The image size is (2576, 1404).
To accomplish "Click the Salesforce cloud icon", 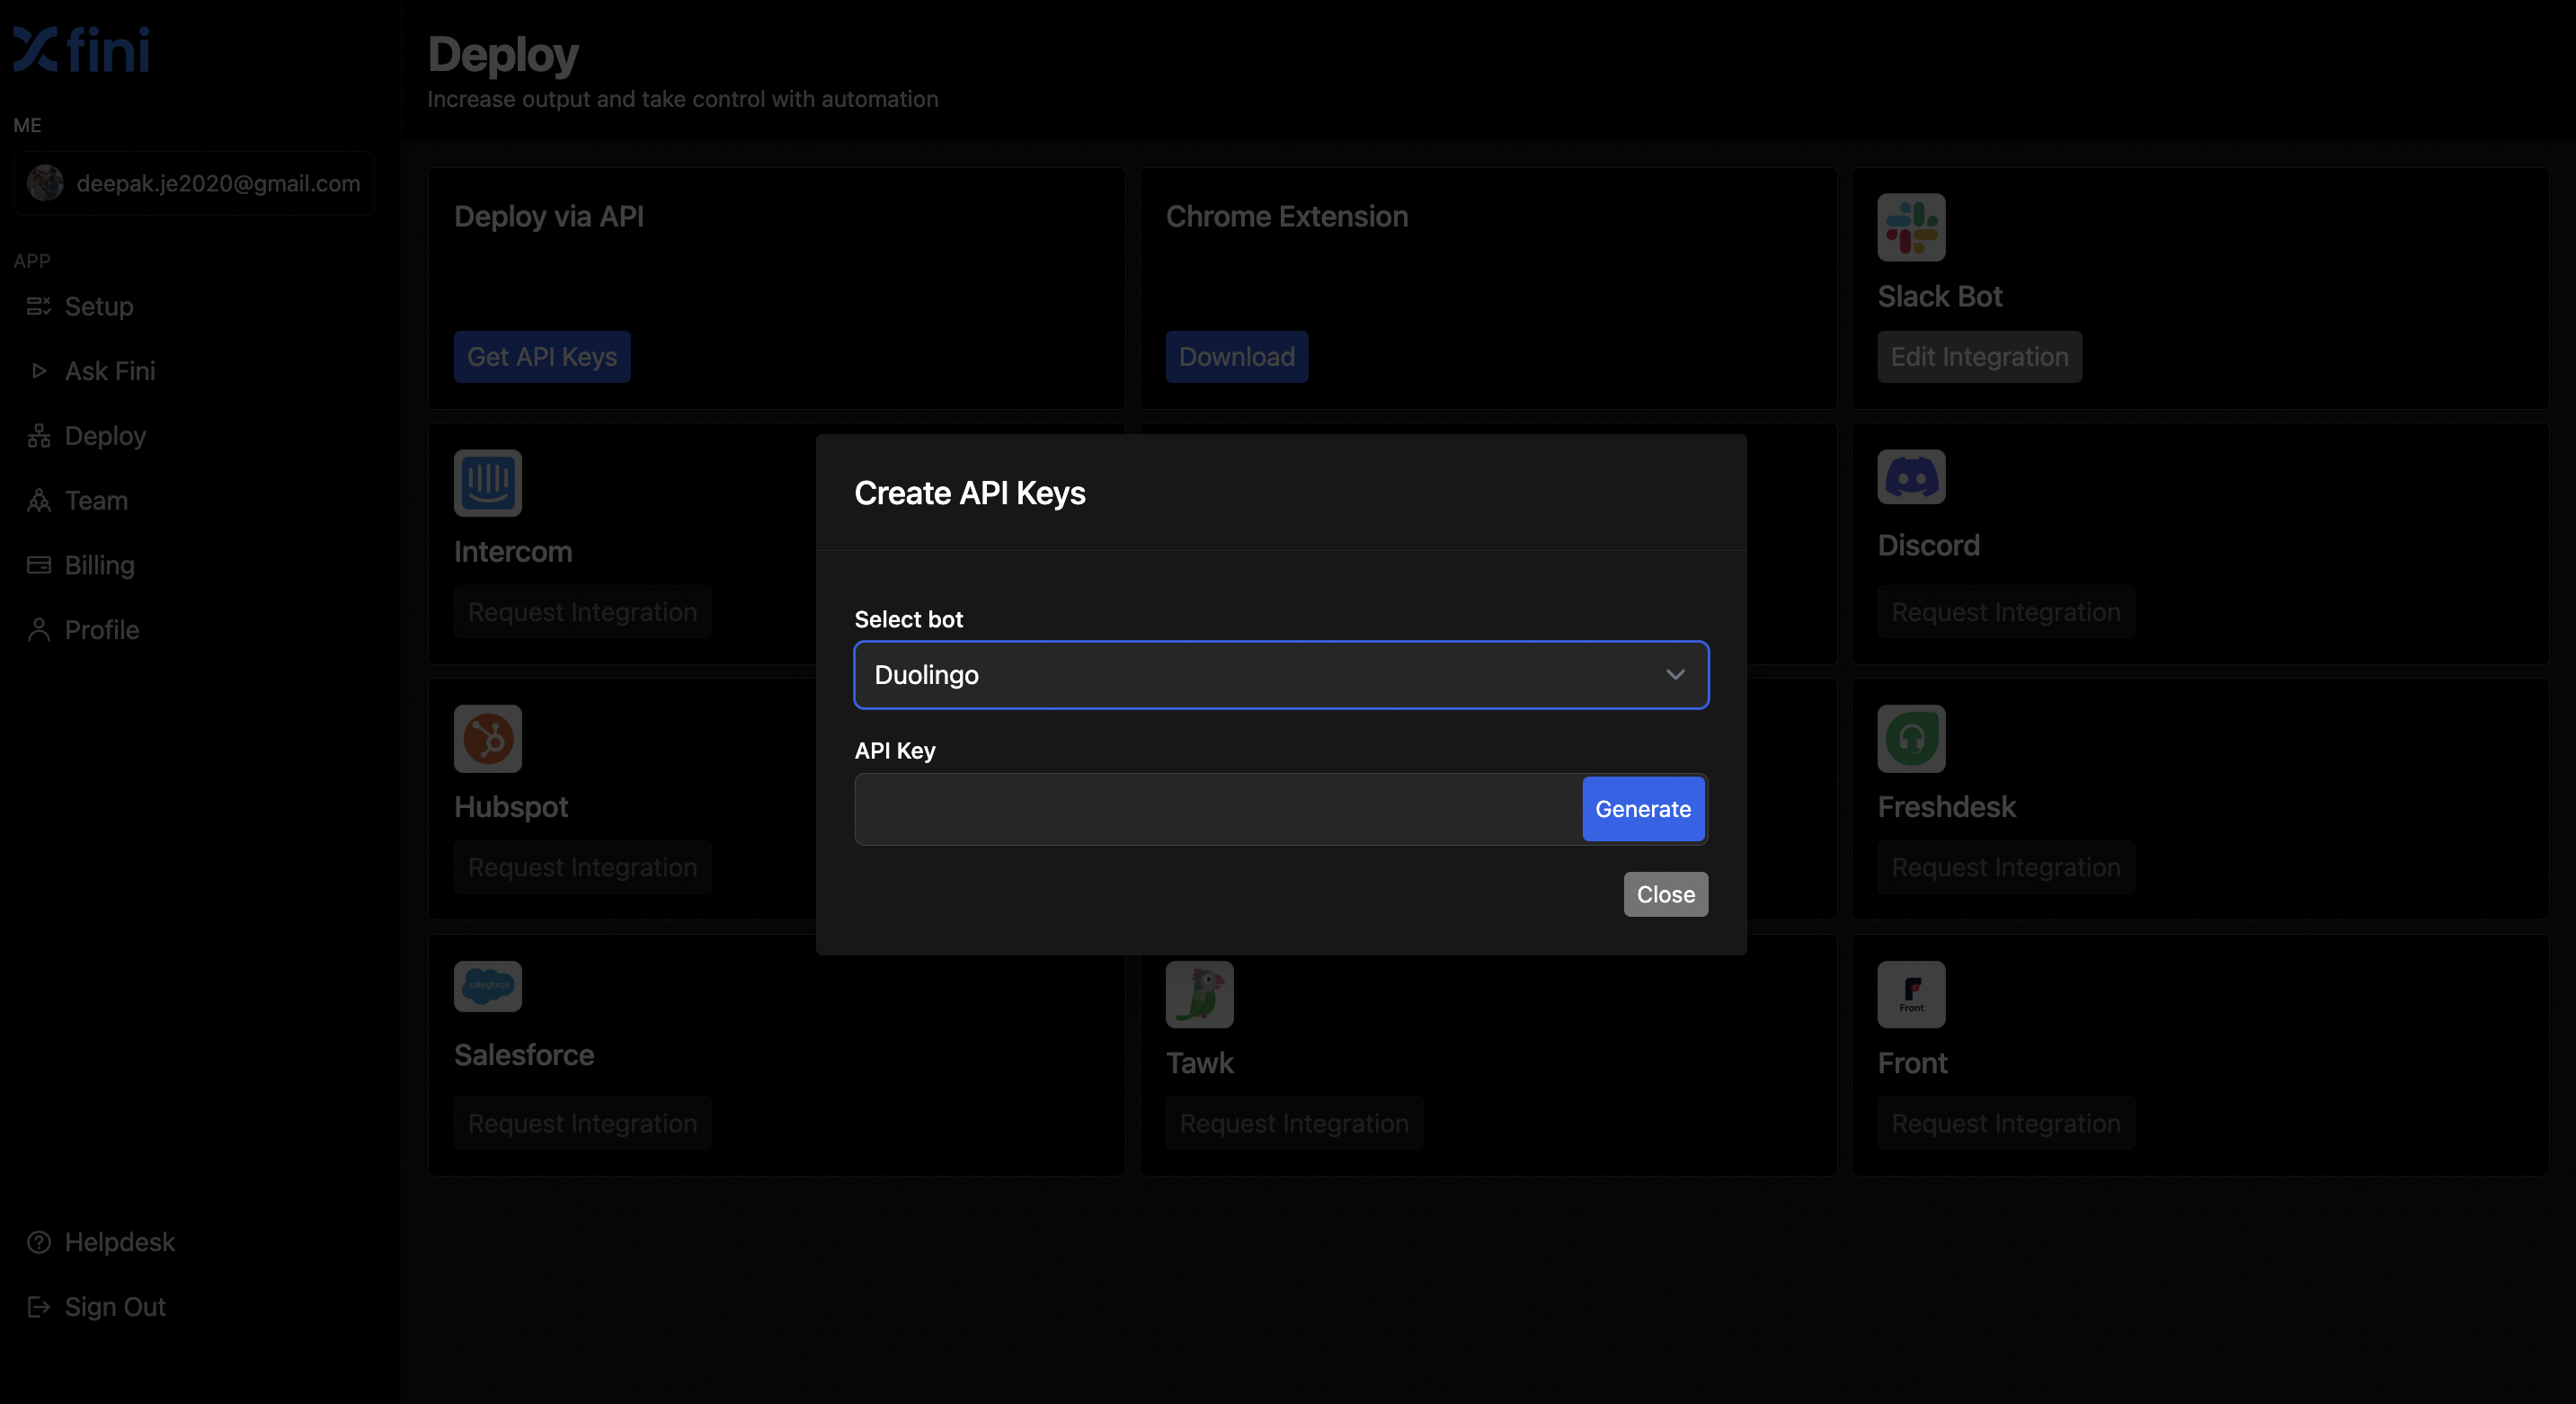I will [x=487, y=986].
